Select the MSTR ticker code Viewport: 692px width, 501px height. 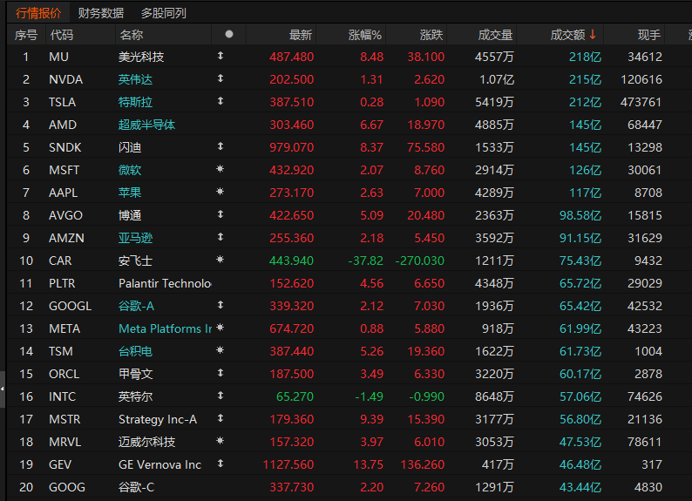point(64,419)
